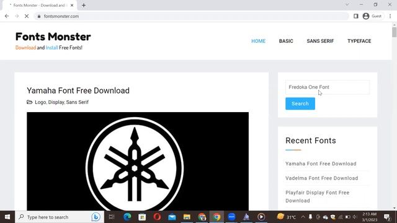Open File Explorer from taskbar
Viewport: 397px width, 223px height.
pyautogui.click(x=187, y=217)
